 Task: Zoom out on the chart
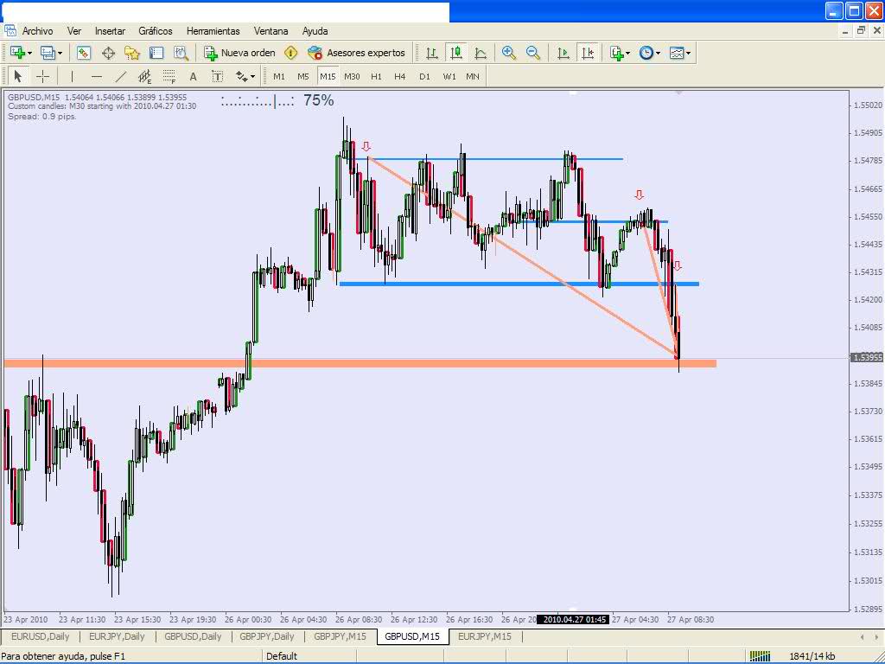point(532,53)
